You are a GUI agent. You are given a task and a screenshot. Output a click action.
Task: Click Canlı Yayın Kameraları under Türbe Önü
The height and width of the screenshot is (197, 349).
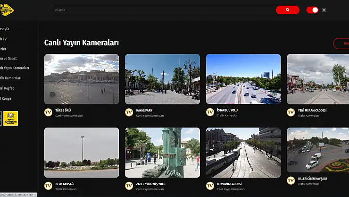click(69, 116)
